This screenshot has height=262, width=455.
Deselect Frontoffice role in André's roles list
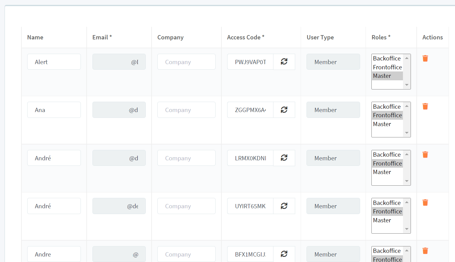click(387, 163)
